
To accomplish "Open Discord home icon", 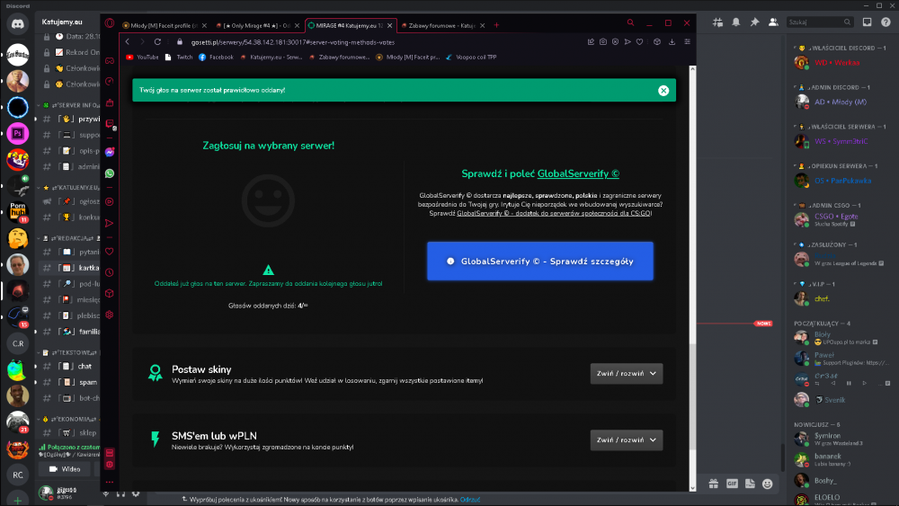I will pyautogui.click(x=18, y=24).
